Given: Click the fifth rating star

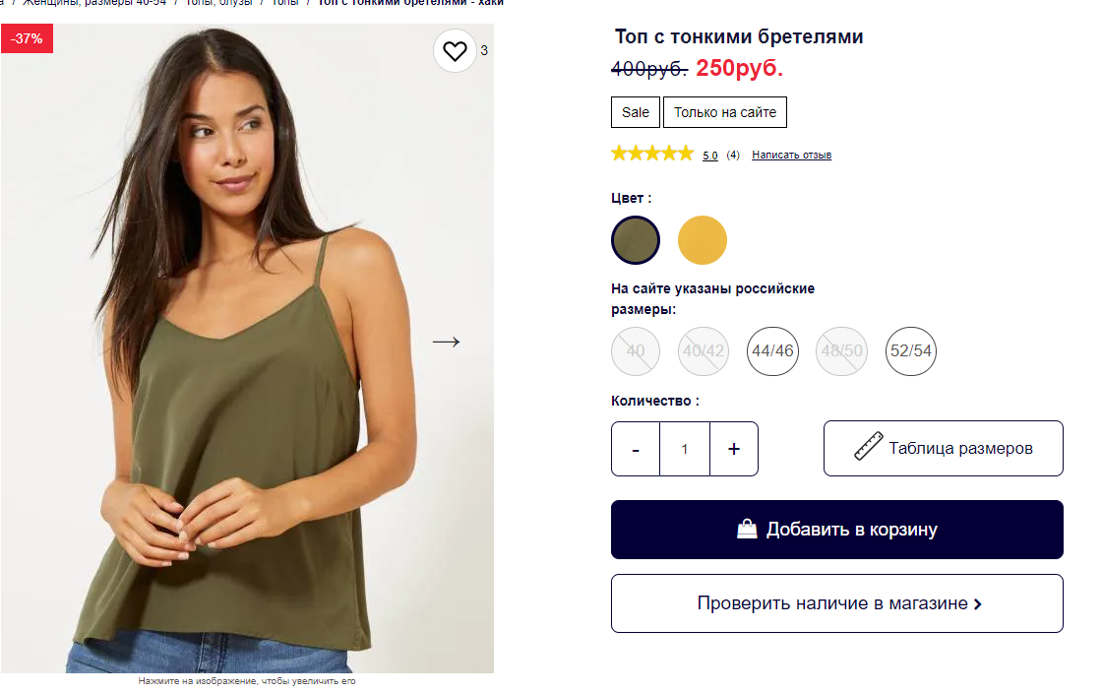Looking at the screenshot, I should (x=687, y=153).
